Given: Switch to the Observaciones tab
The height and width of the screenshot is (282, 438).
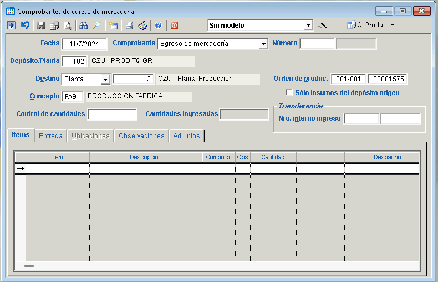Looking at the screenshot, I should pos(141,136).
